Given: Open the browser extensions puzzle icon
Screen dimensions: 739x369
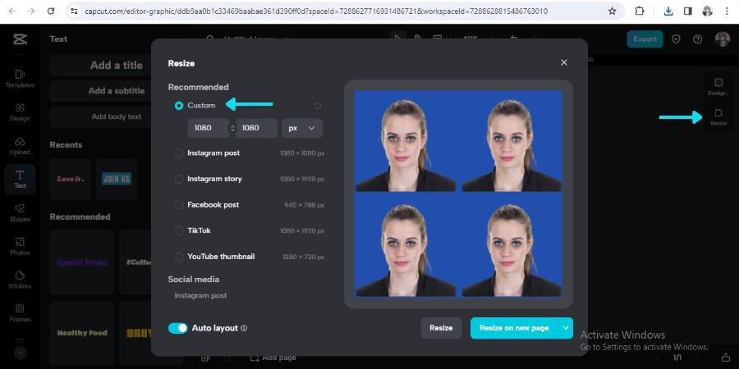Looking at the screenshot, I should coord(640,11).
